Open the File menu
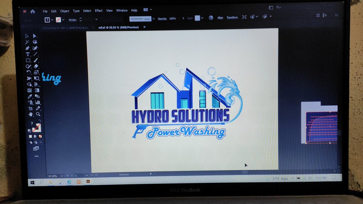The height and width of the screenshot is (204, 363). (45, 11)
